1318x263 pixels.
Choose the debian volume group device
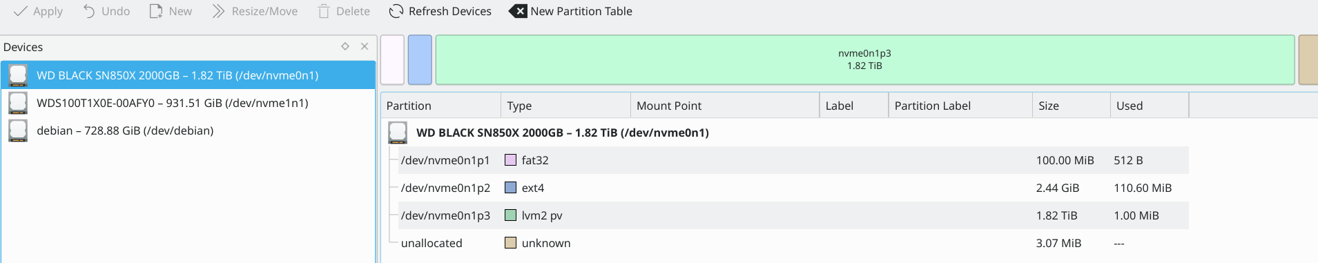click(188, 130)
